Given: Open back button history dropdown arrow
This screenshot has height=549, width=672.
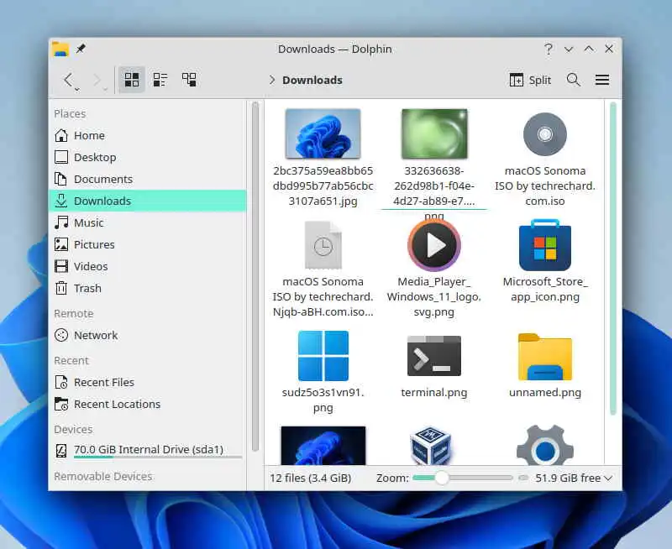Looking at the screenshot, I should pyautogui.click(x=77, y=90).
